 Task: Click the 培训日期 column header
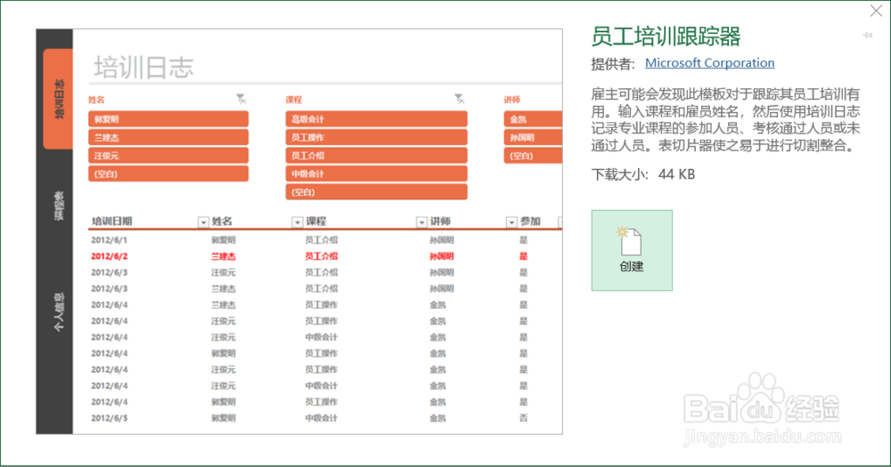pos(112,221)
